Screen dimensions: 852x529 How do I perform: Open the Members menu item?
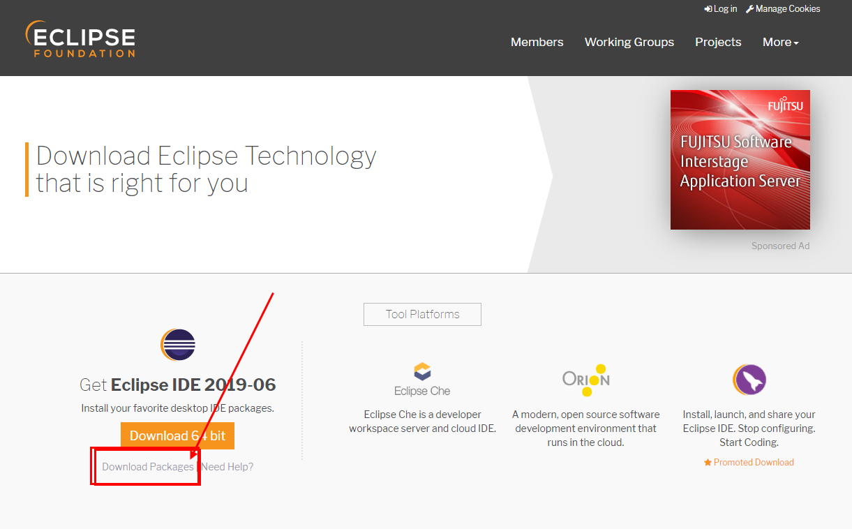click(537, 42)
